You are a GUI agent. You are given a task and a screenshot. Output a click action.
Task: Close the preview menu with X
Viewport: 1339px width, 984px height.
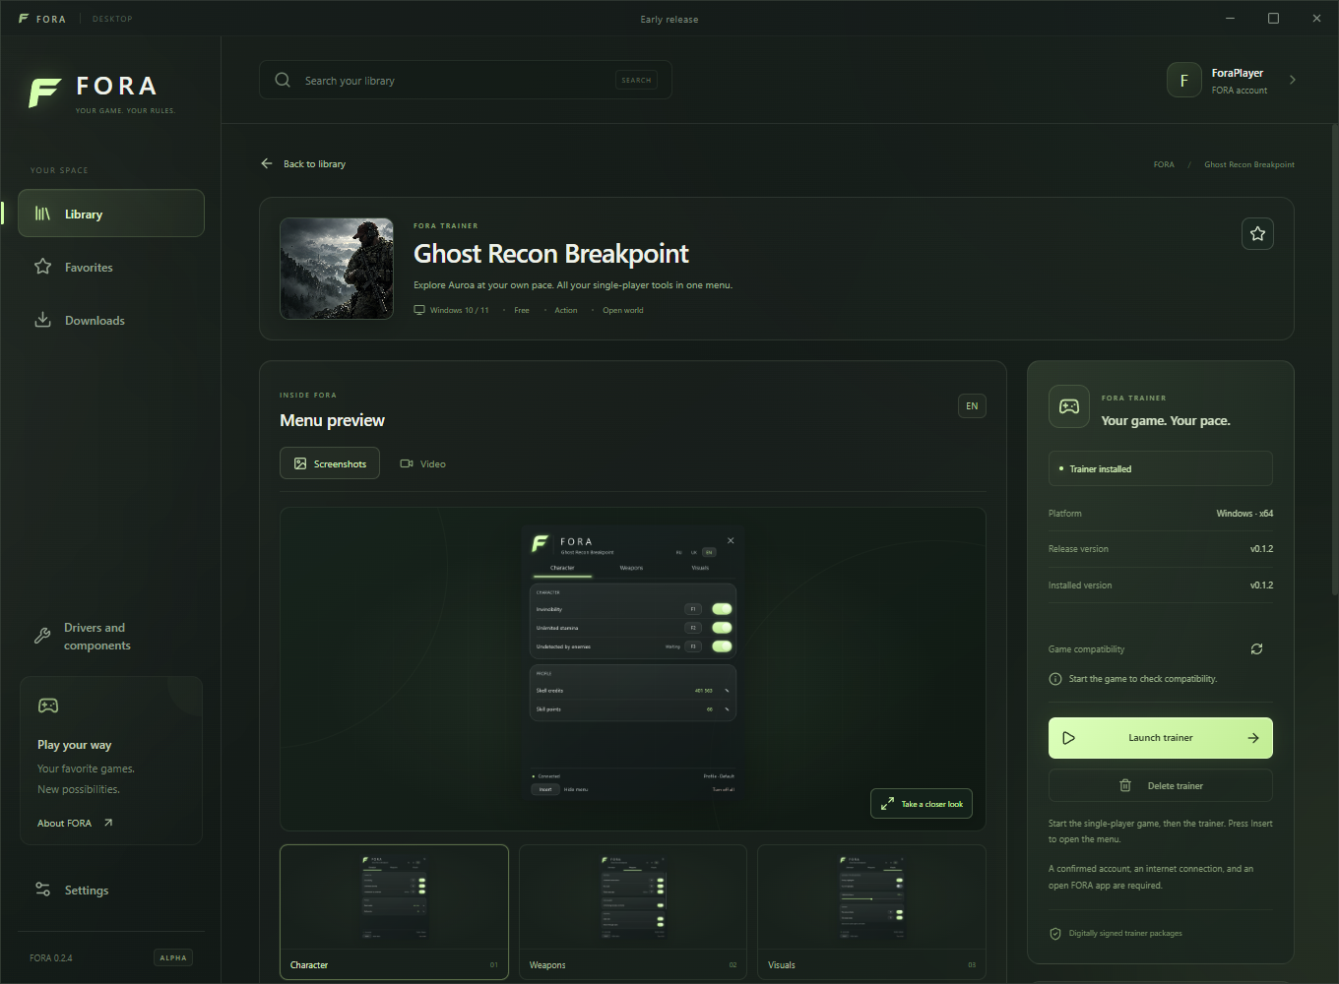point(731,540)
